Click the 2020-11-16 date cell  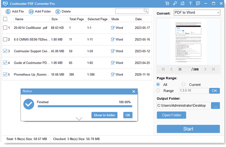142,75
